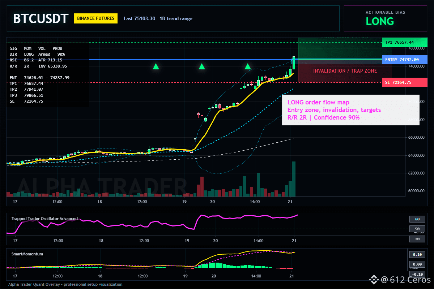
Task: Select the Last 75103.30 price text
Action: pyautogui.click(x=139, y=18)
